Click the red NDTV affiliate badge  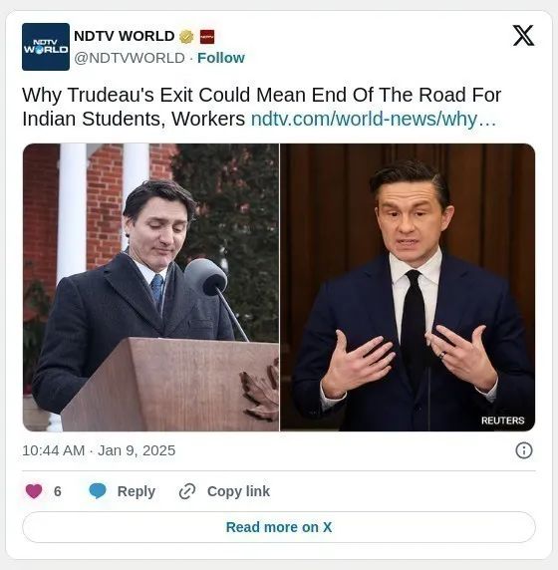pyautogui.click(x=207, y=36)
